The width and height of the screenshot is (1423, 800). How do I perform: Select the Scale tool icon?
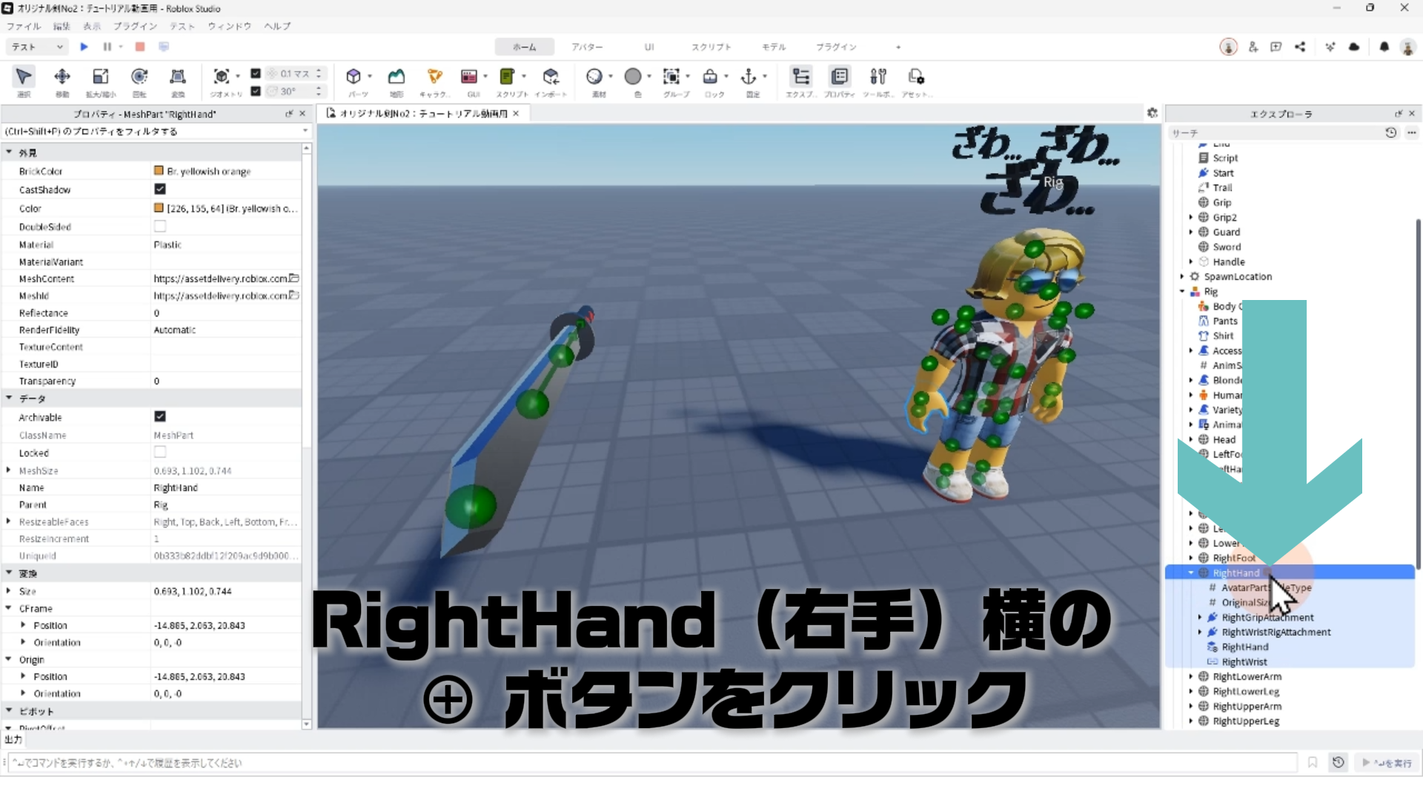point(100,77)
